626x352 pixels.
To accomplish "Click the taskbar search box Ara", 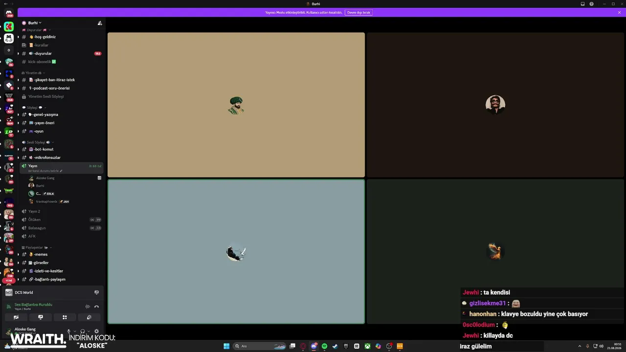I will [259, 346].
